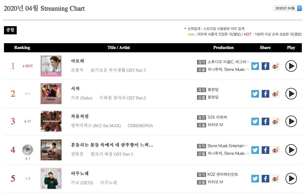Share 아무노래 on Twitter
307x194 pixels.
255,178
